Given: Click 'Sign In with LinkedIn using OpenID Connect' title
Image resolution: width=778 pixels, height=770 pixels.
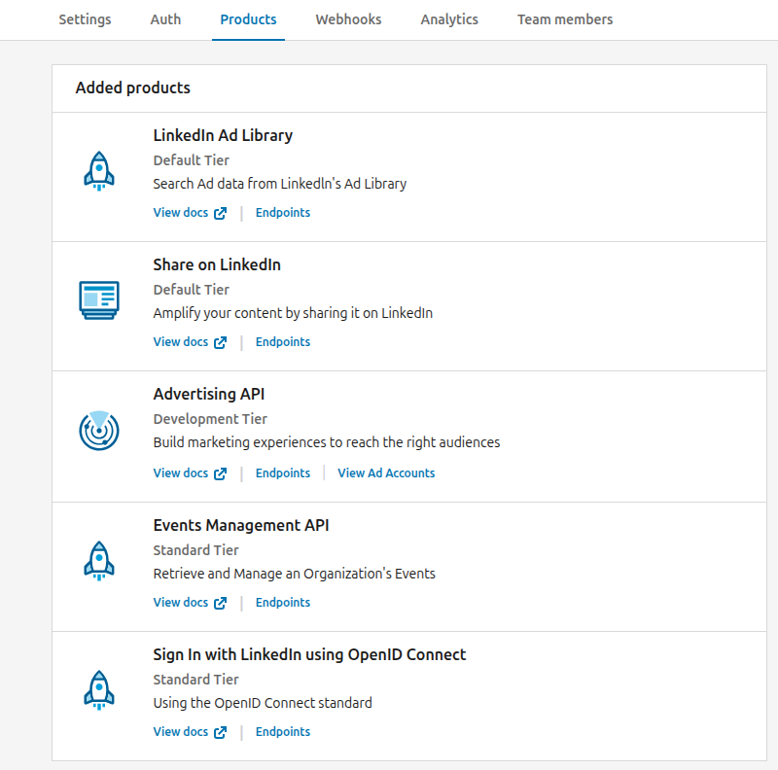Looking at the screenshot, I should tap(309, 655).
